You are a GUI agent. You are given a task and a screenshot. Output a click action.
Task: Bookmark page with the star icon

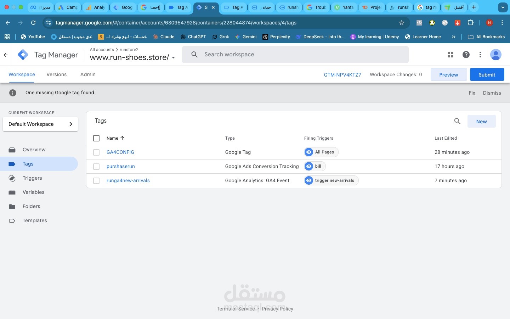click(402, 23)
